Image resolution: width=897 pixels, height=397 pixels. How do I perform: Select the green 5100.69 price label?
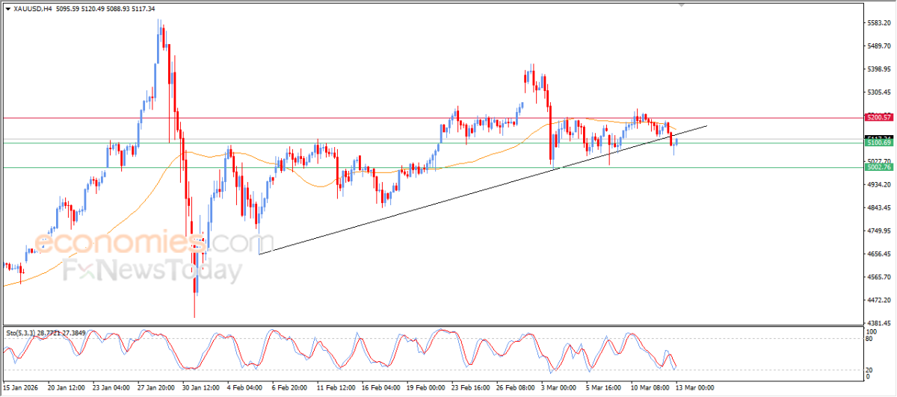pos(878,142)
